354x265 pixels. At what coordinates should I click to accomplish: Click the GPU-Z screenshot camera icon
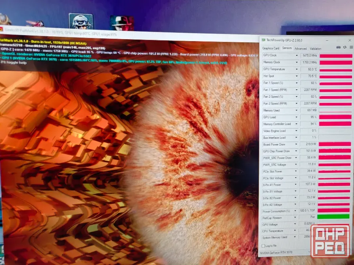[x=338, y=47]
